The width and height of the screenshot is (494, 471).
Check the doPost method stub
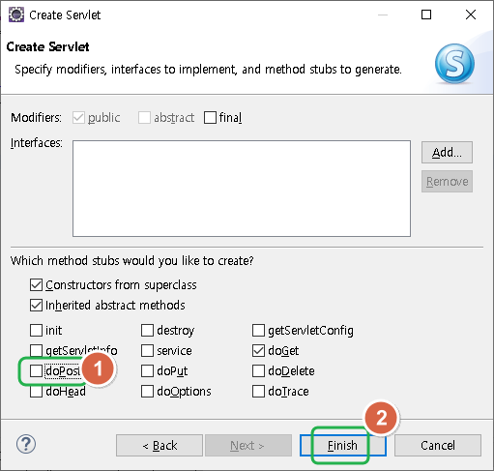pyautogui.click(x=36, y=370)
